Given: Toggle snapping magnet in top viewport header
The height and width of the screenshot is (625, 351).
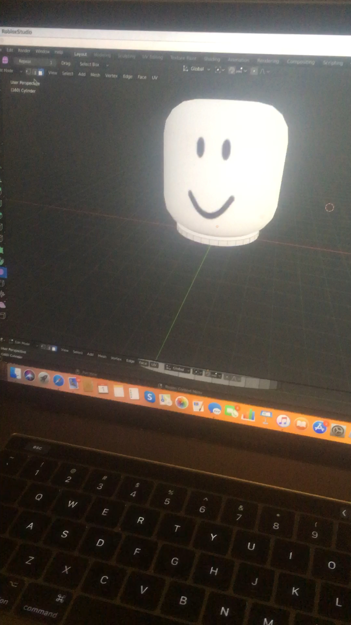Looking at the screenshot, I should coord(232,70).
